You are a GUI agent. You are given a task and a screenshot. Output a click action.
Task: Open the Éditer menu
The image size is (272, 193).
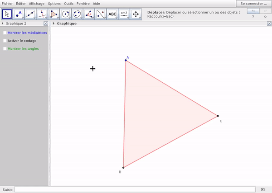tap(21, 4)
